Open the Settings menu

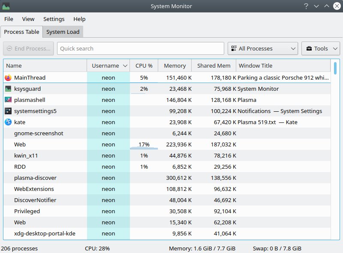pos(54,19)
